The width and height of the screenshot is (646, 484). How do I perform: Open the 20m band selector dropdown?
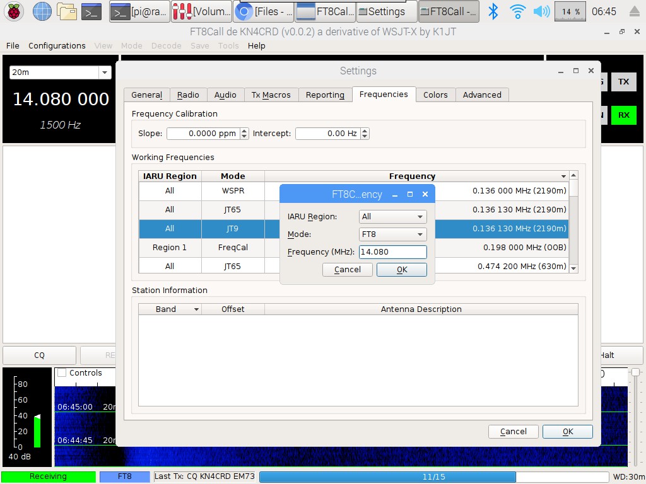click(61, 72)
